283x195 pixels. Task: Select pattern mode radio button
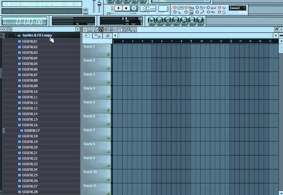[112, 7]
